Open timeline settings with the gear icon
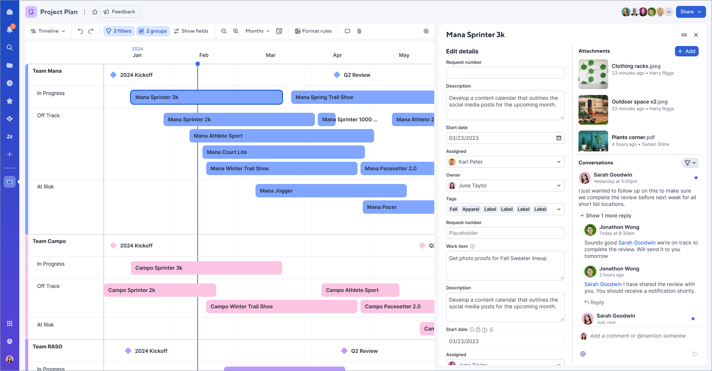Screen dimensions: 712x371 click(x=426, y=31)
